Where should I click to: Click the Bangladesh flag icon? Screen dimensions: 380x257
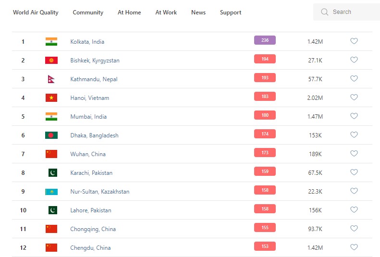pos(51,135)
